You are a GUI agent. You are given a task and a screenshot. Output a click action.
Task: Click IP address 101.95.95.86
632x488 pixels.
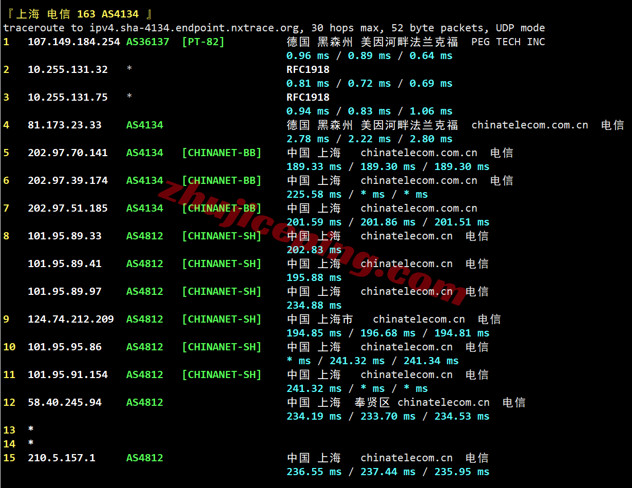pyautogui.click(x=65, y=347)
